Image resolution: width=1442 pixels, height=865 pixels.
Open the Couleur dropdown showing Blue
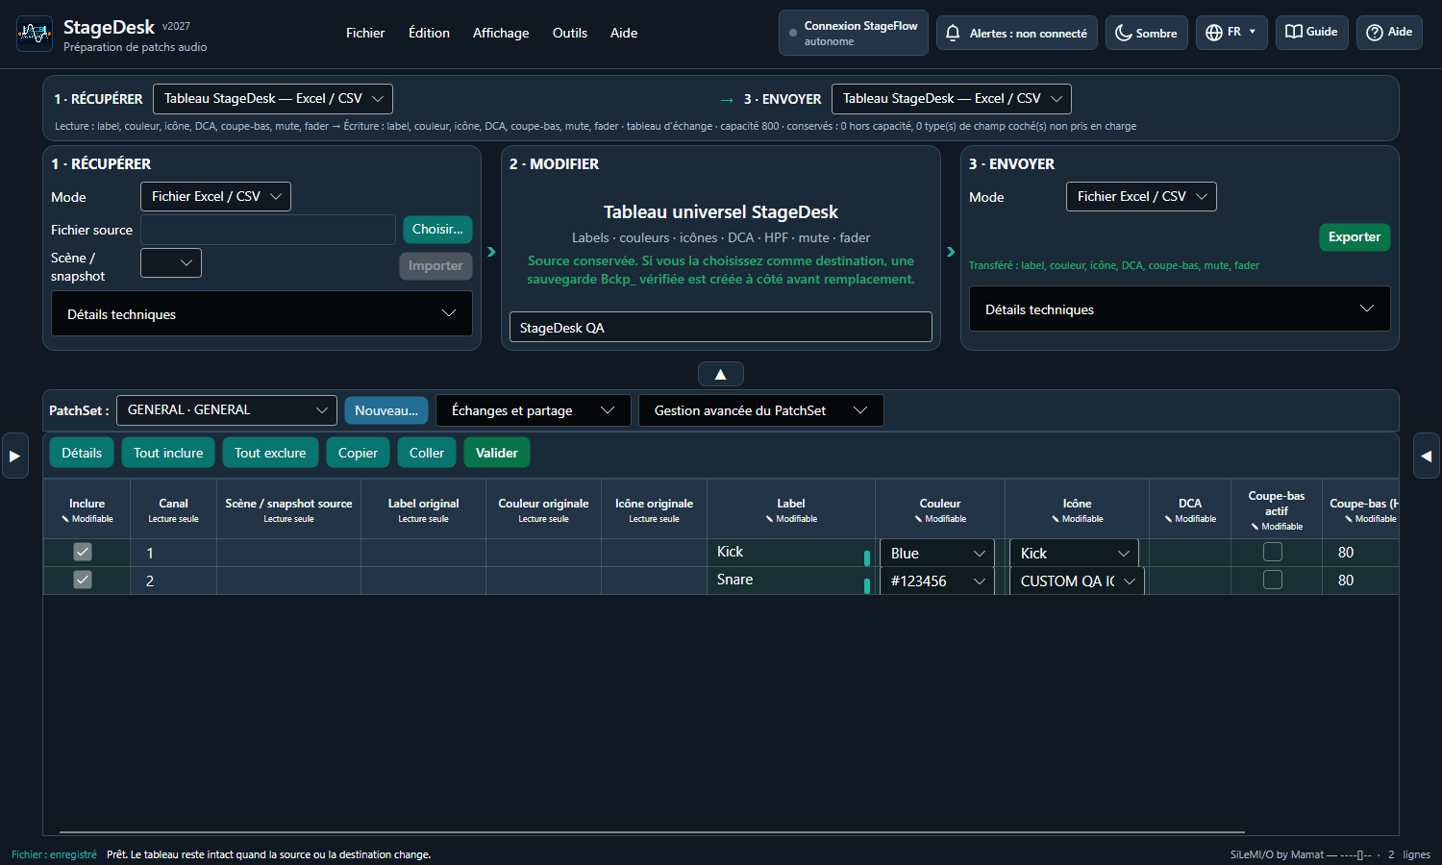click(937, 554)
